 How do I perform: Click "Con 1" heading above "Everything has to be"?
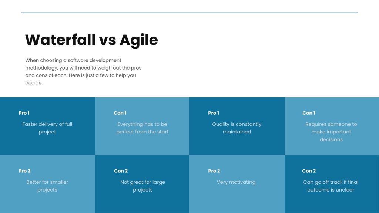(x=120, y=113)
